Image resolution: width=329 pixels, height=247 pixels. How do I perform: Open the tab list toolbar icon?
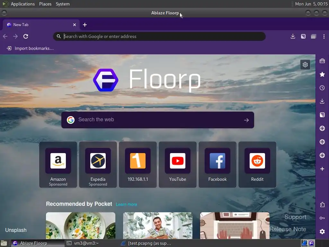(314, 36)
